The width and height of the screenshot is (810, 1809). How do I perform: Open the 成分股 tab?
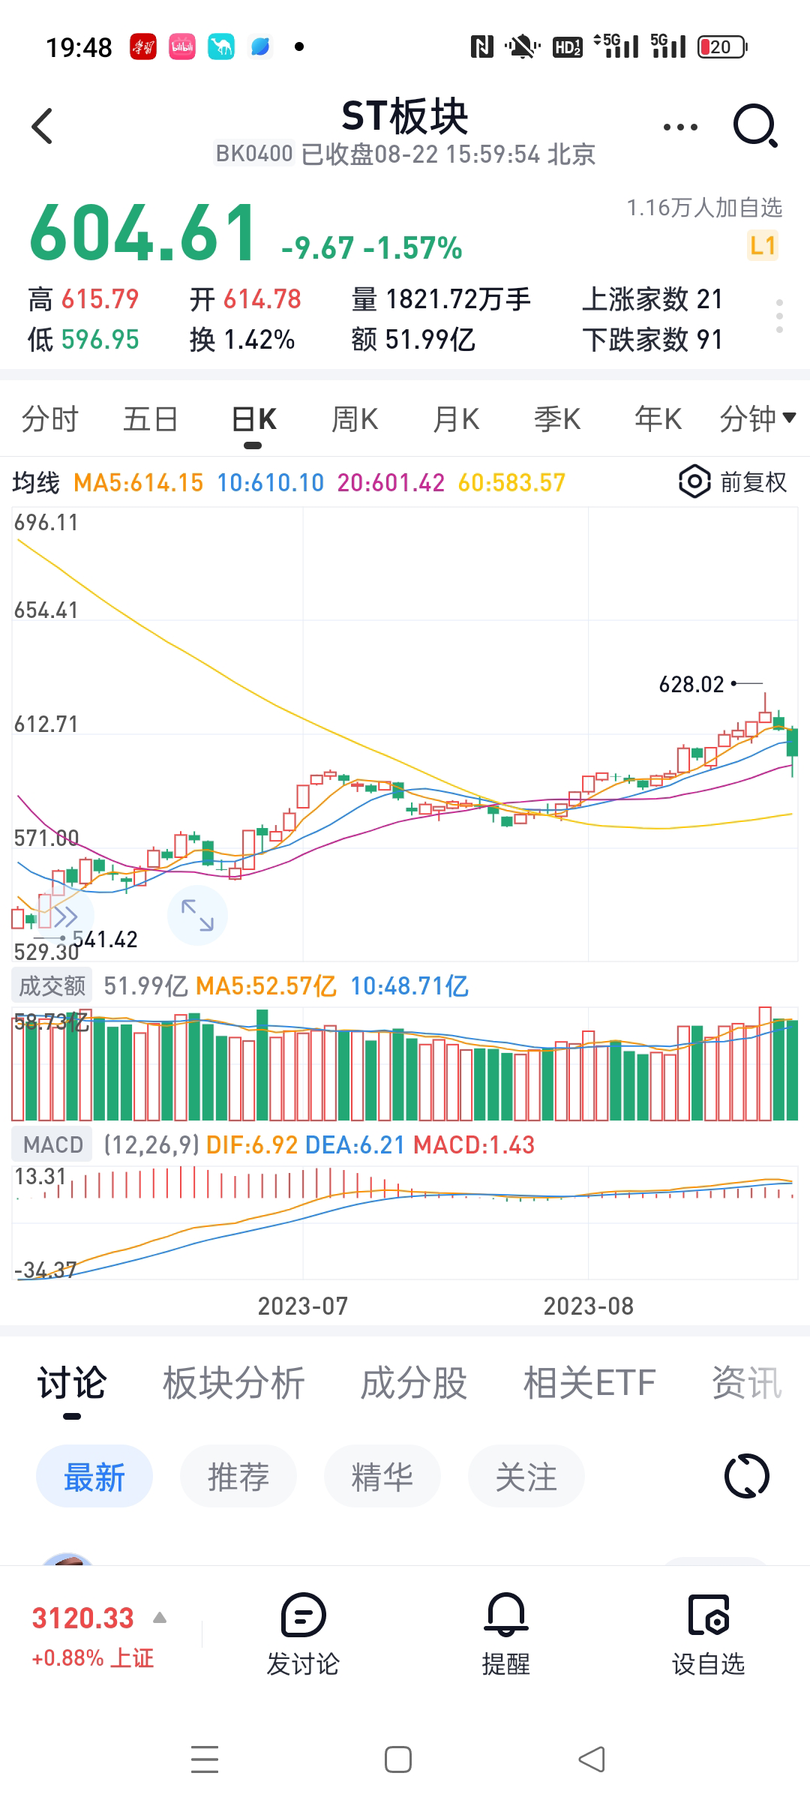[413, 1383]
